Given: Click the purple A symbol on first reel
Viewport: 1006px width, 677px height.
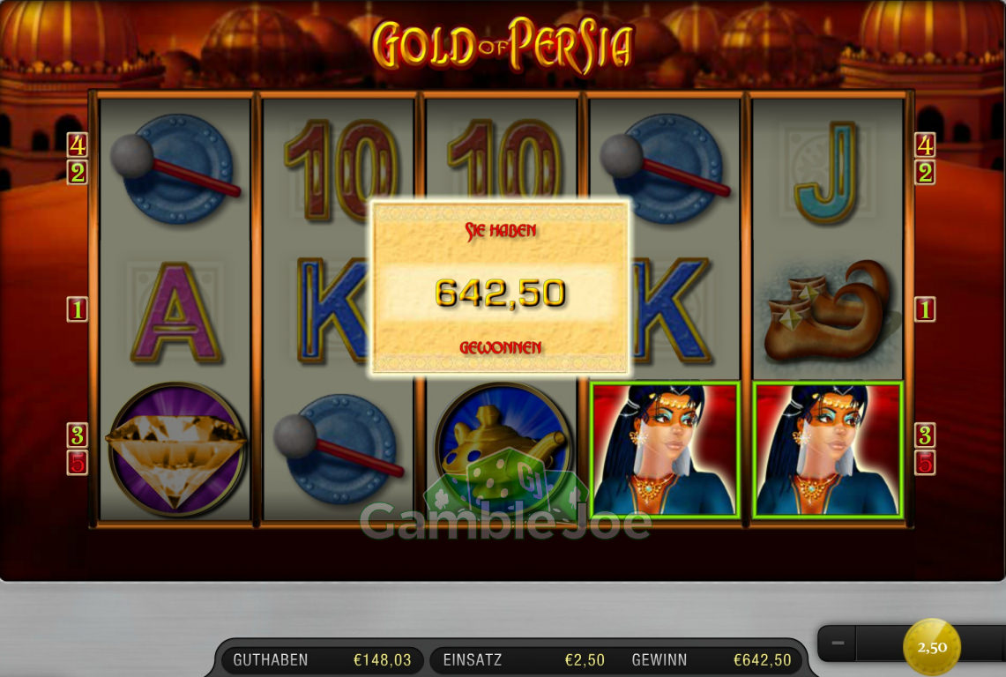Looking at the screenshot, I should click(176, 313).
